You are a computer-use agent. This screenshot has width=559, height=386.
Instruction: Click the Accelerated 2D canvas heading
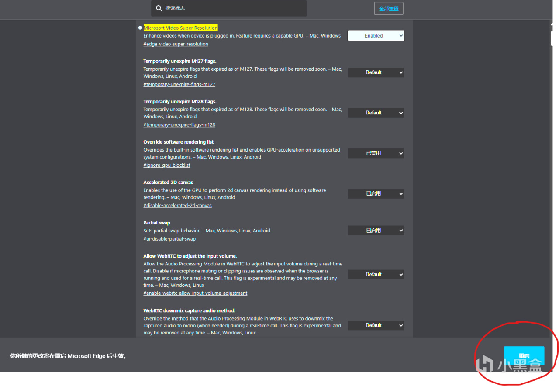168,183
